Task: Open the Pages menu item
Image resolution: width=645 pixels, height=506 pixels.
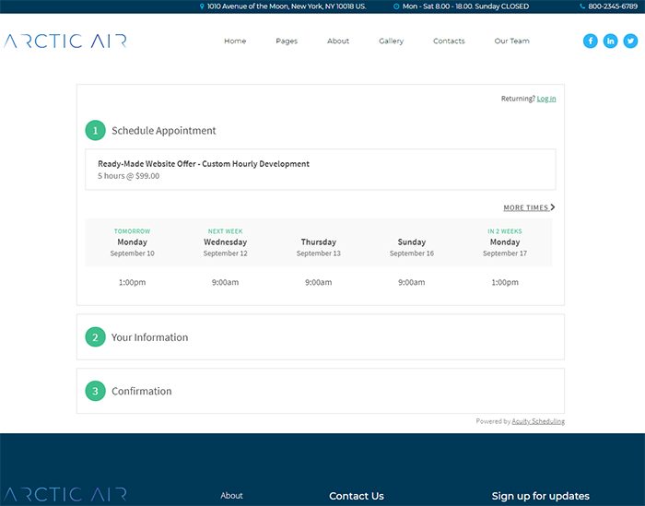Action: click(287, 41)
